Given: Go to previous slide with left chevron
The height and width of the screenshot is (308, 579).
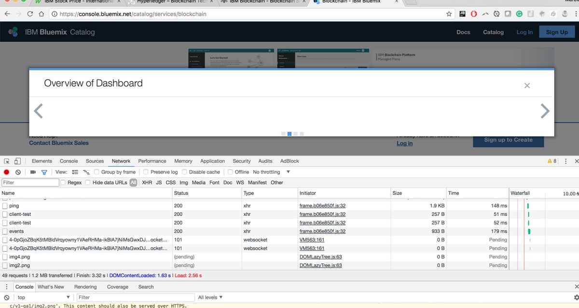Looking at the screenshot, I should point(38,111).
